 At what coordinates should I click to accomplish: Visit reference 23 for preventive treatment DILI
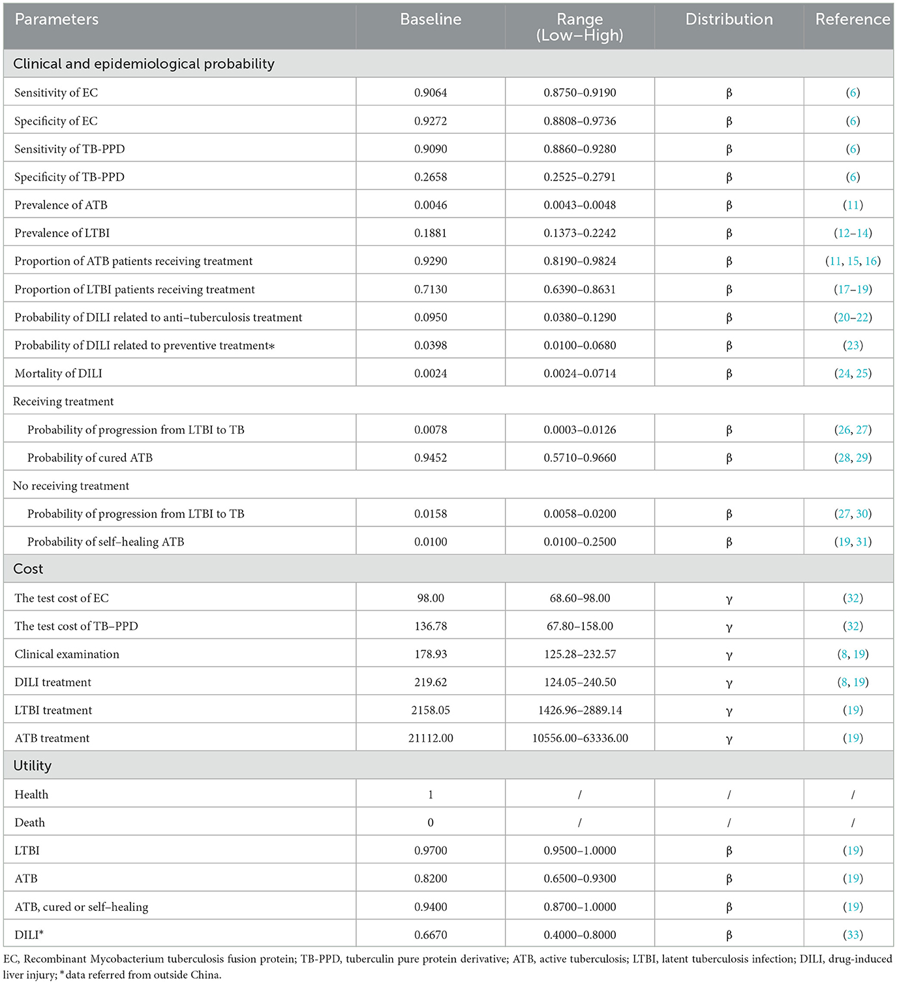coord(853,345)
